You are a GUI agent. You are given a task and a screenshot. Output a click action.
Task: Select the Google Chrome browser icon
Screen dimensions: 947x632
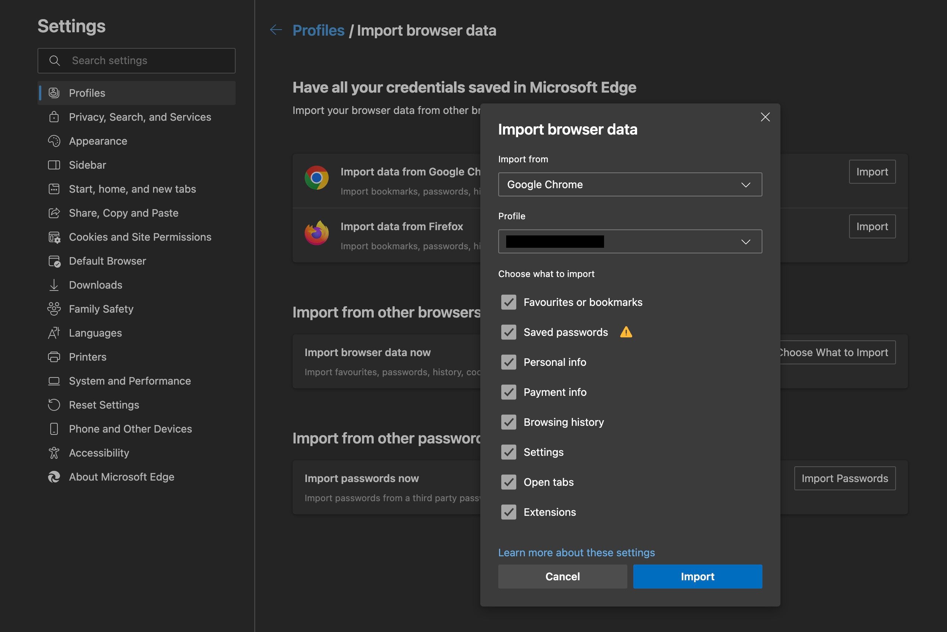(317, 178)
